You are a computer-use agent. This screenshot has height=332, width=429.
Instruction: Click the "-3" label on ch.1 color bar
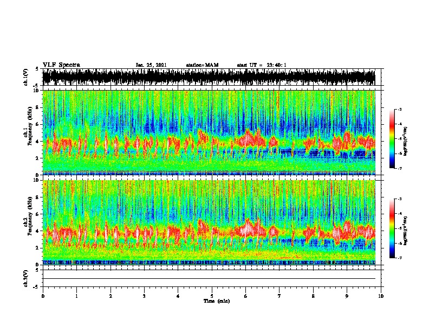[399, 110]
